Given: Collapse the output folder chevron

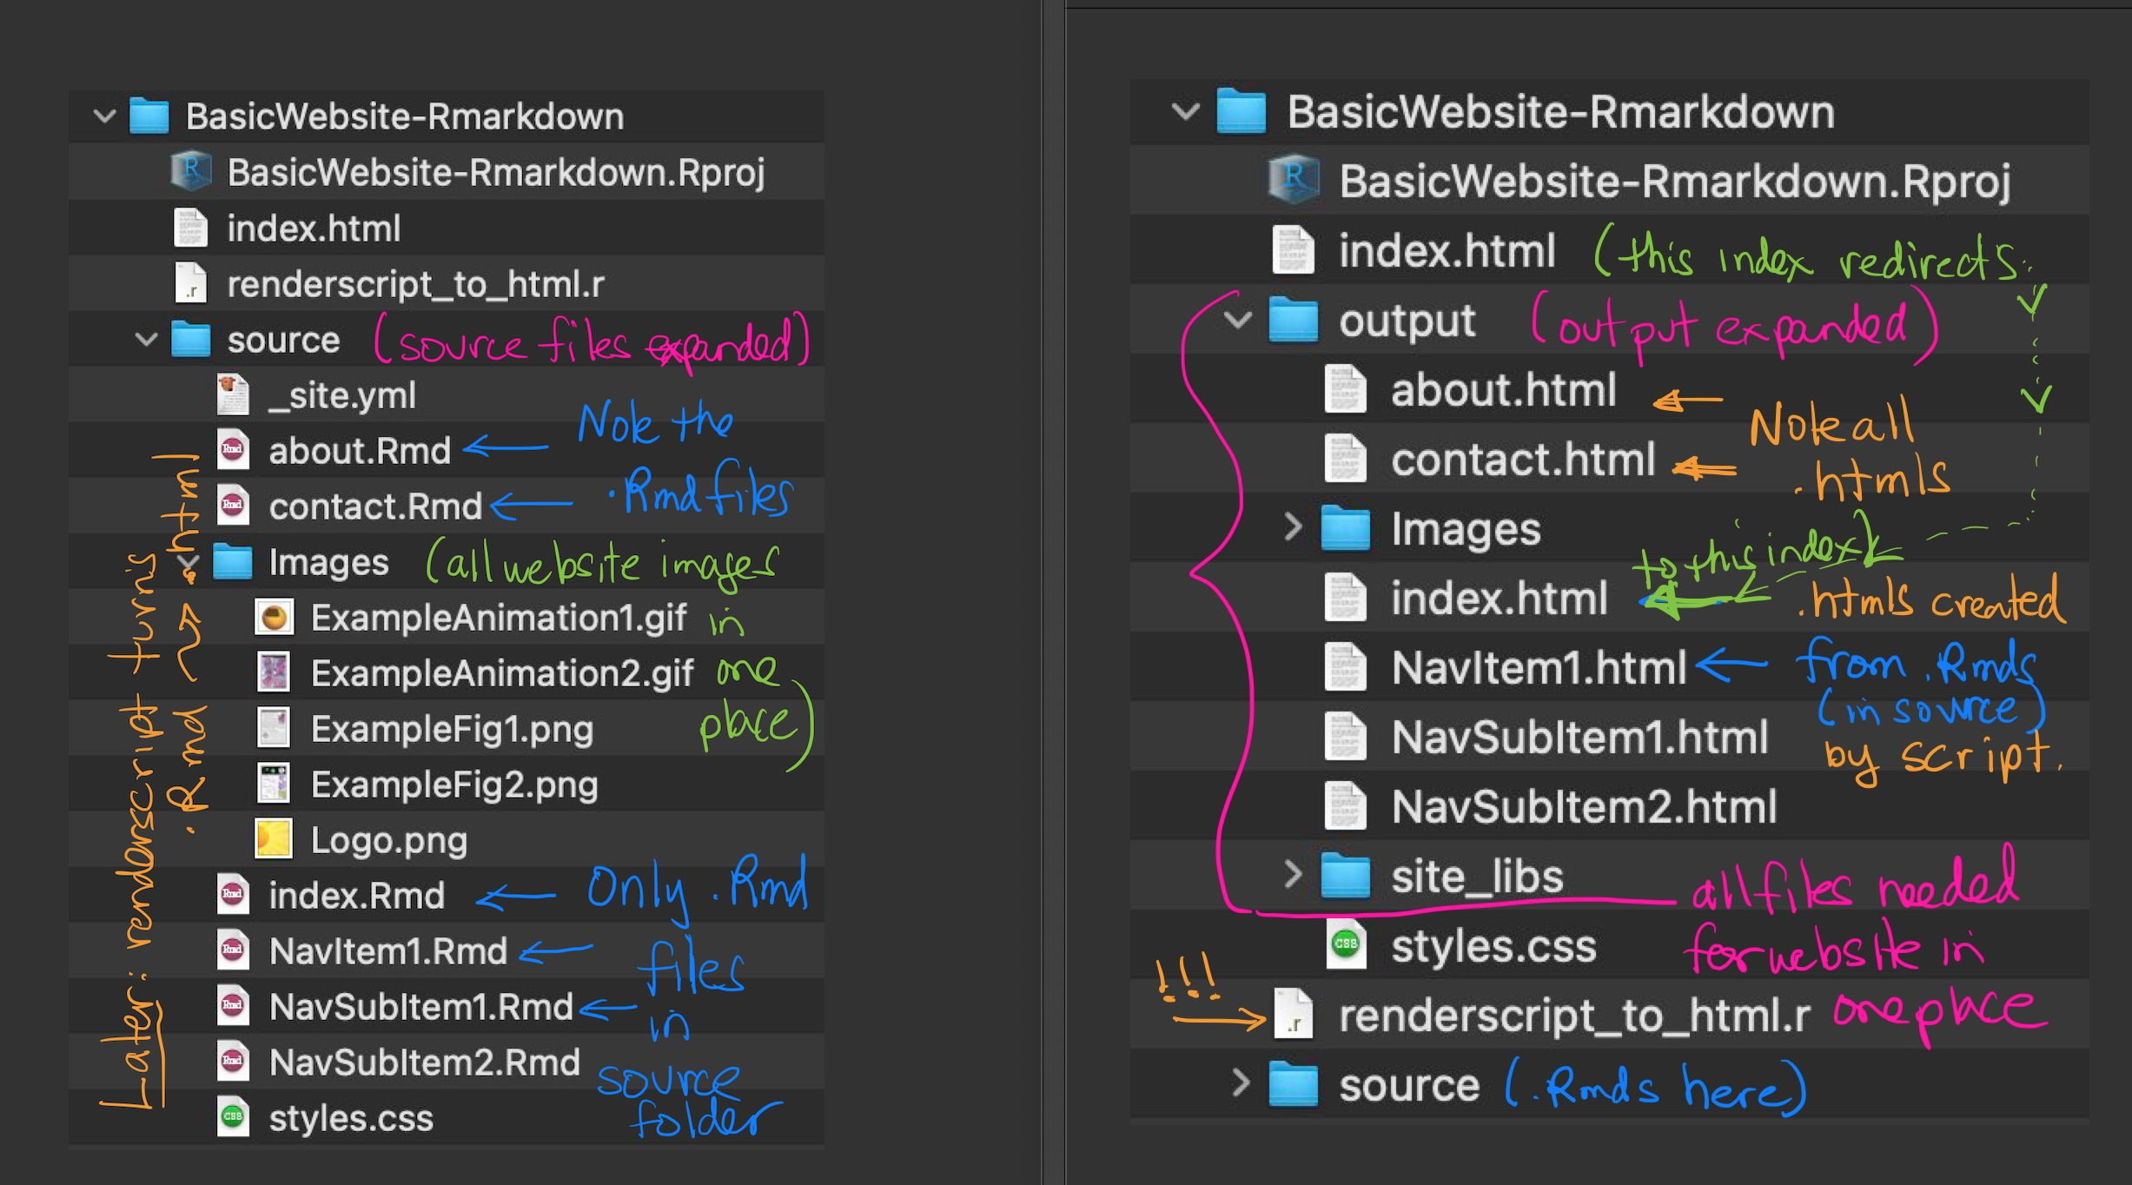Looking at the screenshot, I should (x=1238, y=321).
